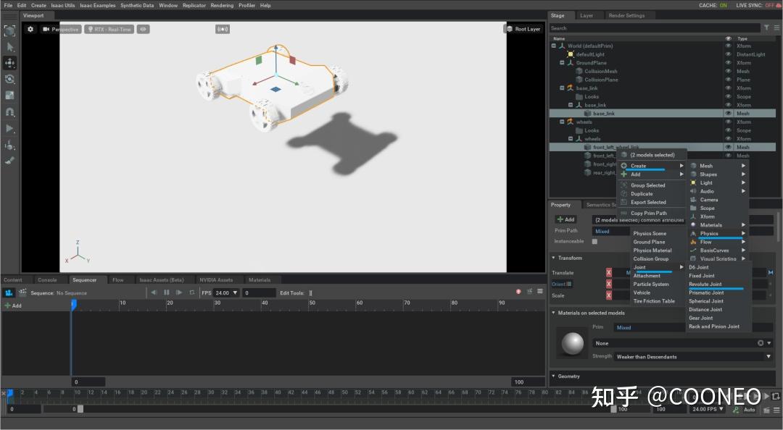Open the Stage filter funnel icon
The image size is (783, 430).
point(766,28)
